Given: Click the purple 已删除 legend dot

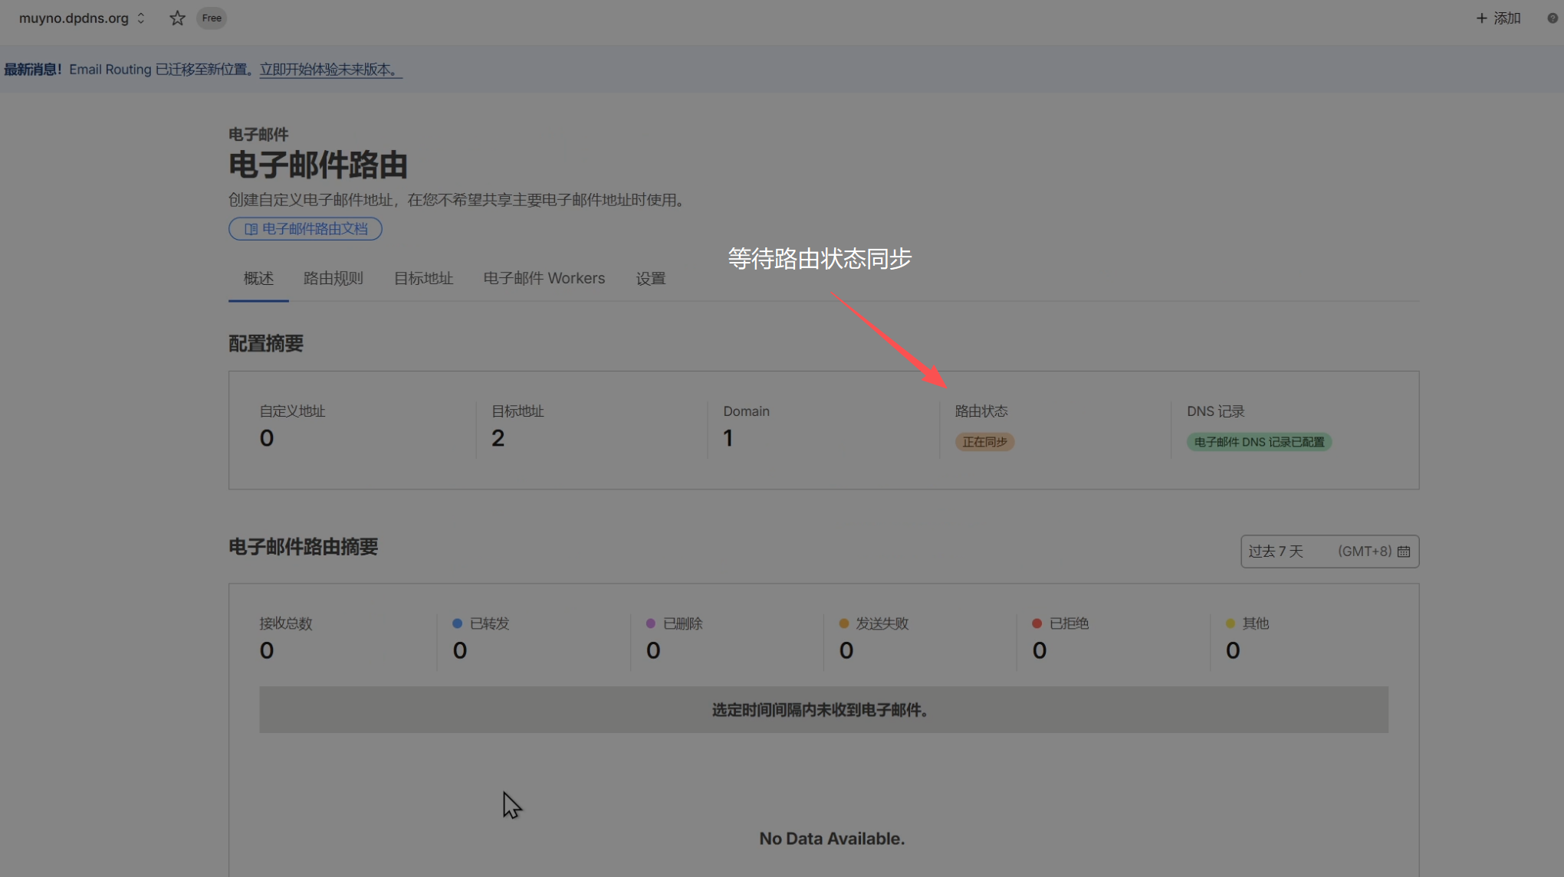Looking at the screenshot, I should (x=650, y=623).
